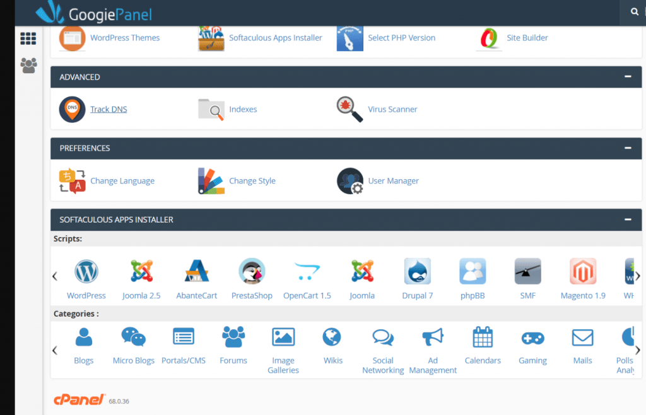Open Change Style preferences

click(252, 180)
